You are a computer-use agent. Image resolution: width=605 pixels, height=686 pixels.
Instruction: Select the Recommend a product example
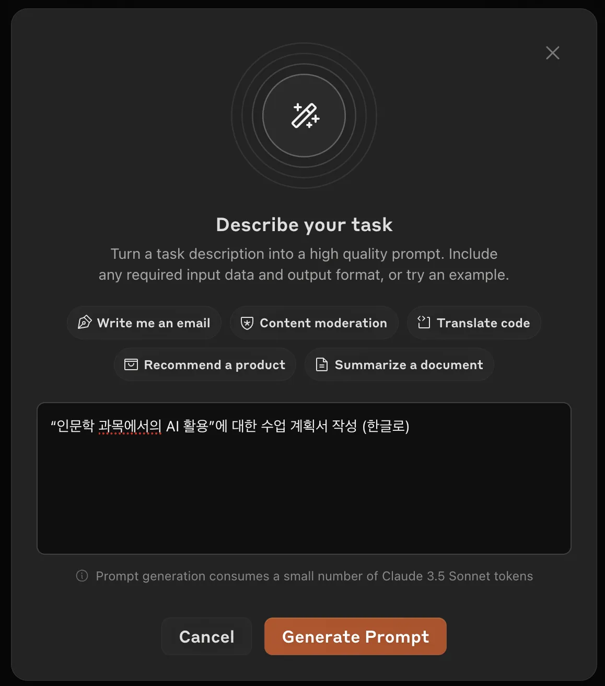pyautogui.click(x=205, y=364)
